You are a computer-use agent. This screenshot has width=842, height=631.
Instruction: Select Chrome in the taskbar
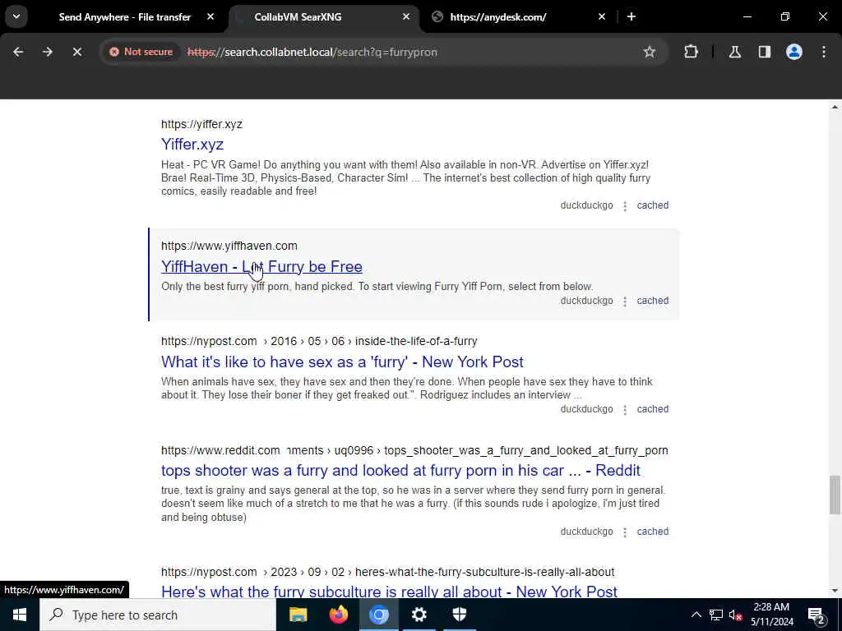click(378, 615)
